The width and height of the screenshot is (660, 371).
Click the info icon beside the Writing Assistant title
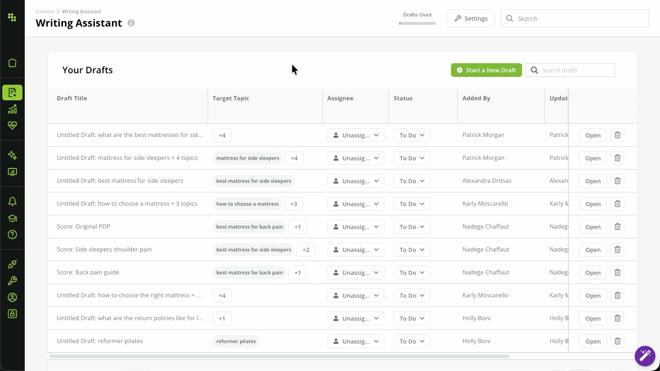131,23
